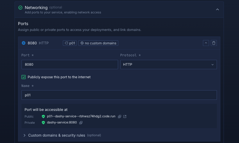Screen dimensions: 239x143
Task: Collapse the 8080 port panel
Action: 206,43
